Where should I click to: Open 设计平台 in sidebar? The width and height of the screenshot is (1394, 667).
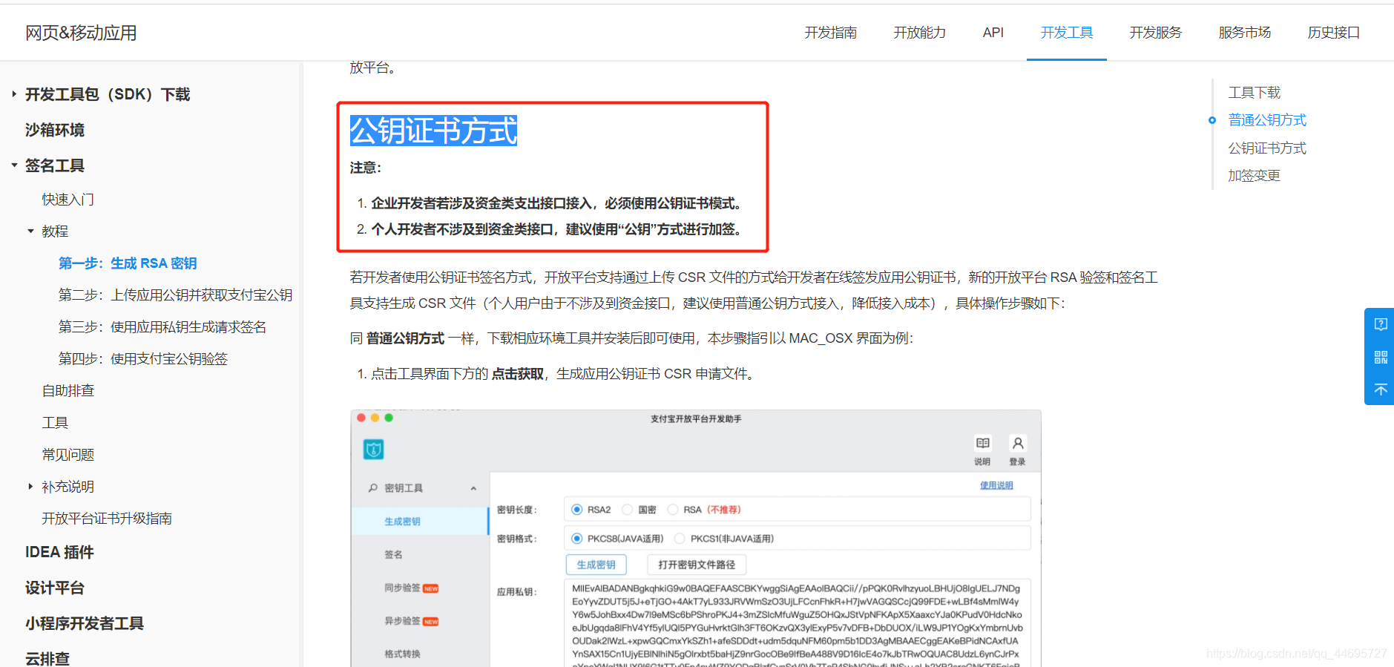click(x=55, y=588)
